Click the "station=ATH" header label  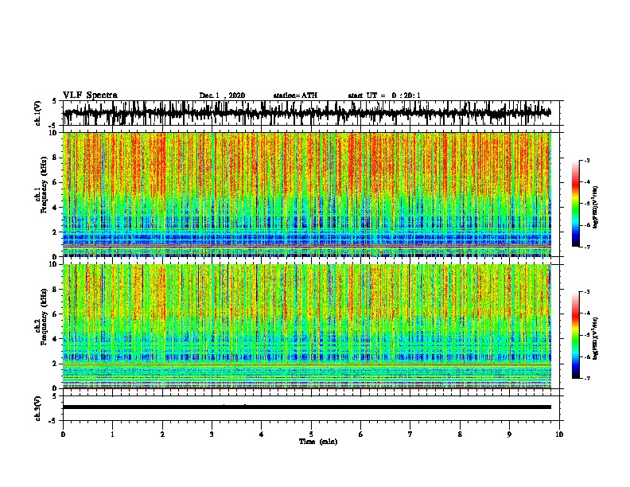tap(295, 95)
